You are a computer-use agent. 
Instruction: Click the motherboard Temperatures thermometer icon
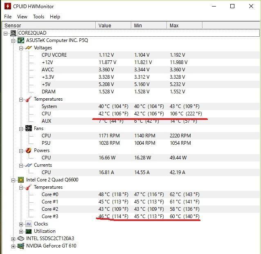29,99
